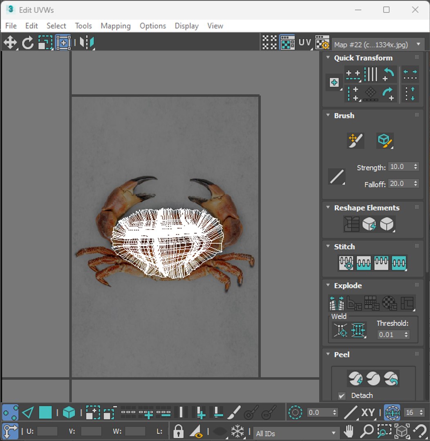Toggle Show Map in dialog icon
Image resolution: width=430 pixels, height=441 pixels.
287,42
